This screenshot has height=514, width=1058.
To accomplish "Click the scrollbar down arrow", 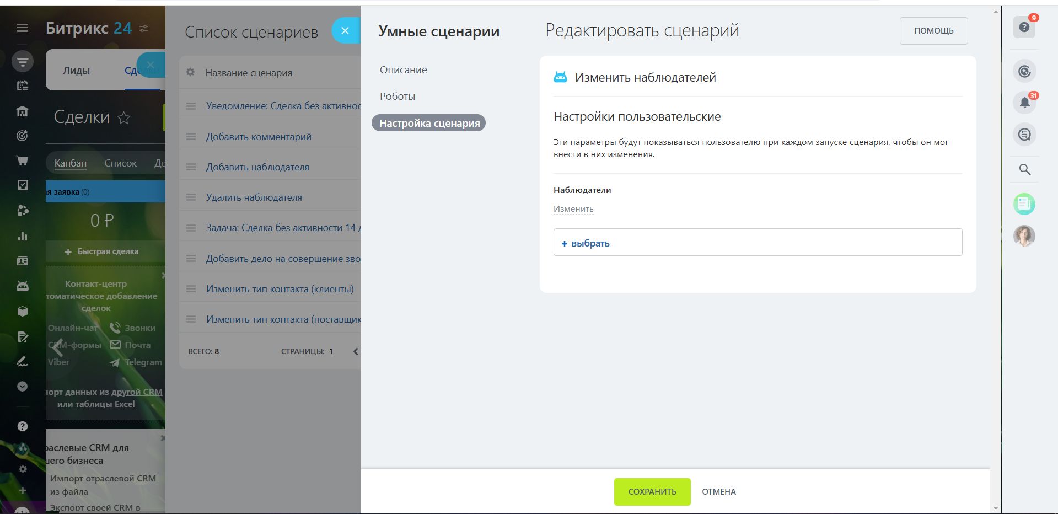I will coord(996,508).
